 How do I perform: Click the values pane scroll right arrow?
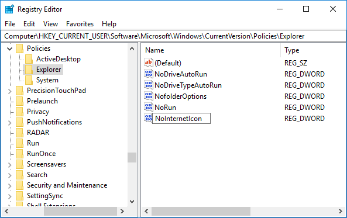pyautogui.click(x=341, y=211)
